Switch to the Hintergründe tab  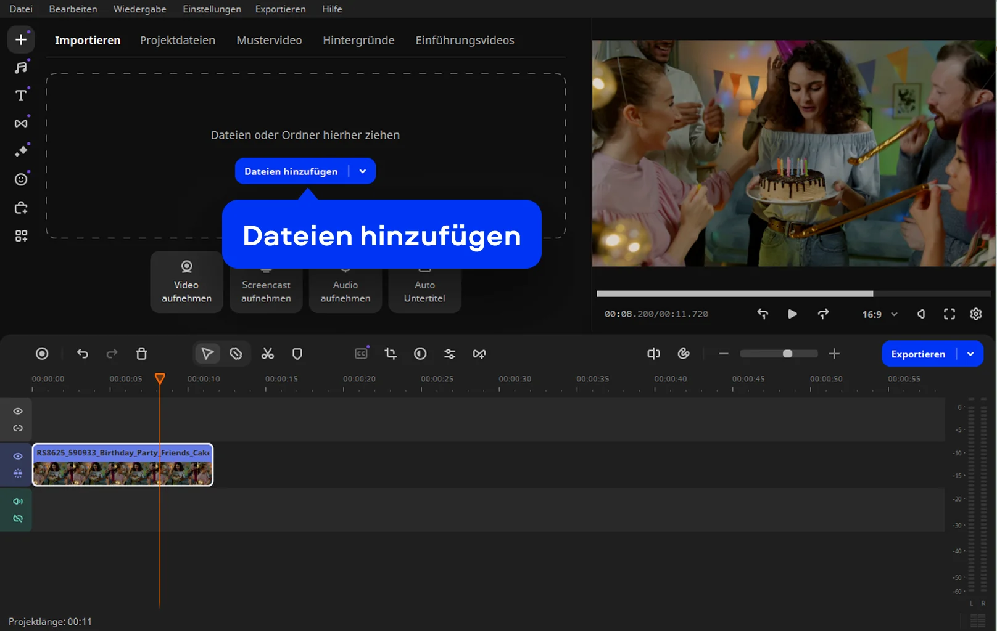(358, 40)
